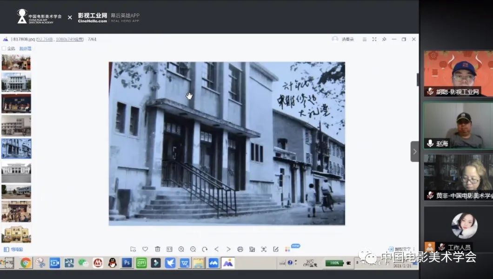Image resolution: width=493 pixels, height=279 pixels.
Task: Click the zoom out magnifier icon
Action: point(193,249)
